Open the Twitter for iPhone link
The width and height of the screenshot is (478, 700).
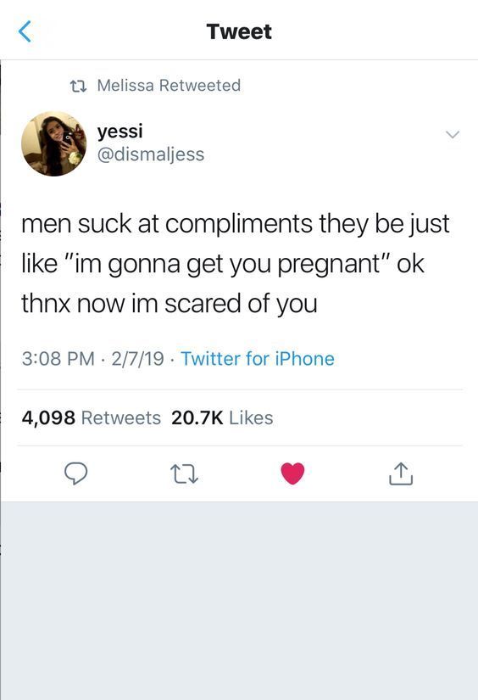coord(258,358)
